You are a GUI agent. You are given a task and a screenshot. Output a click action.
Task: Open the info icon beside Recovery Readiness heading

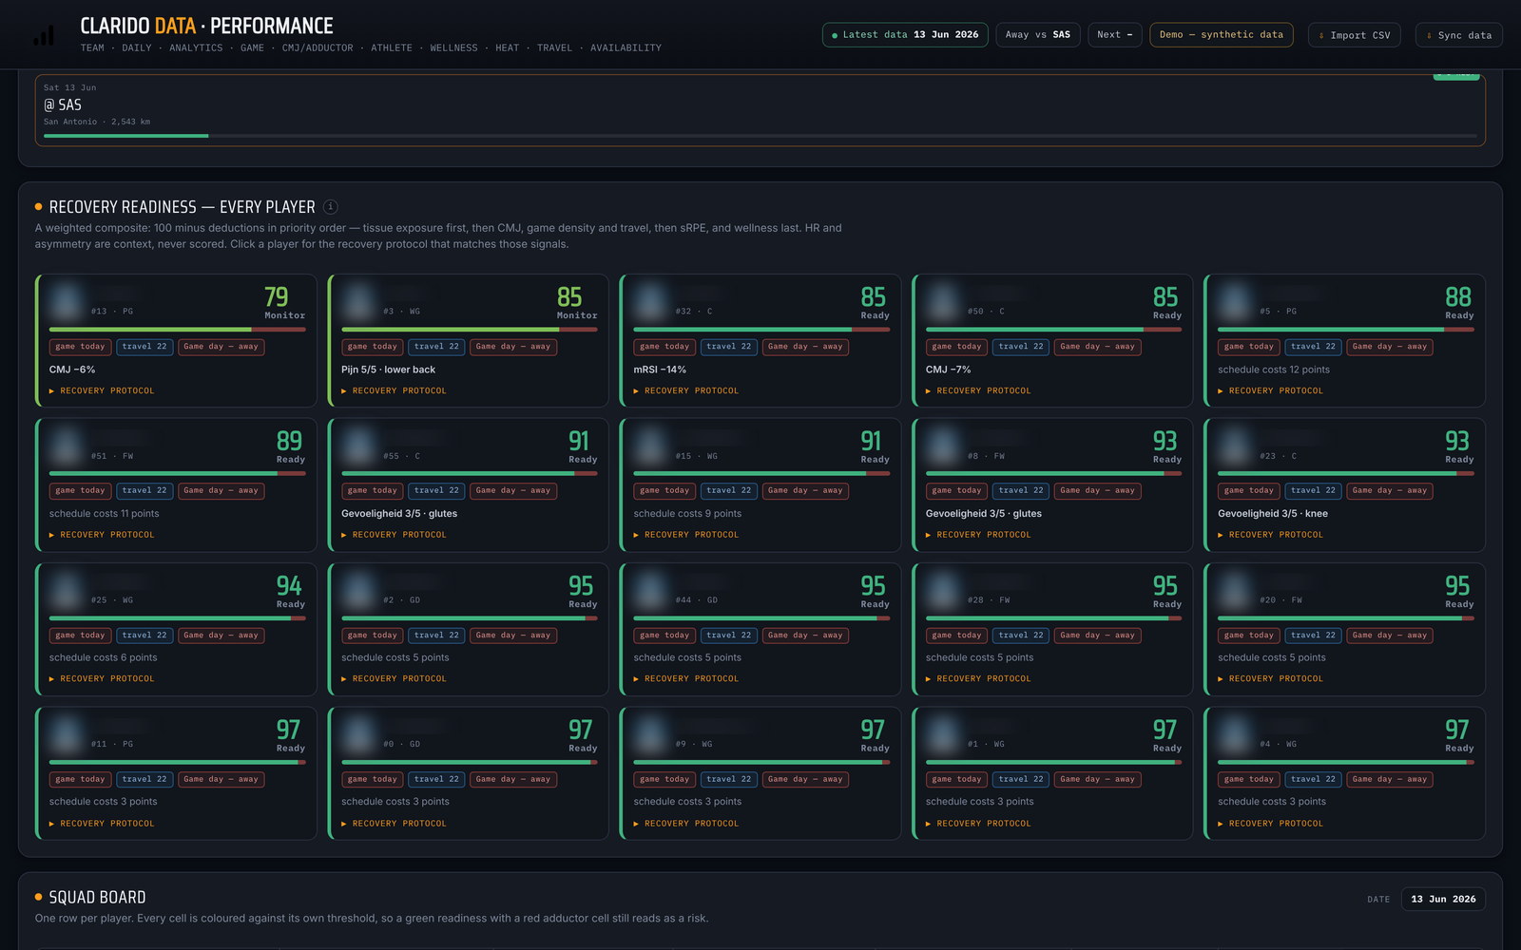(331, 207)
